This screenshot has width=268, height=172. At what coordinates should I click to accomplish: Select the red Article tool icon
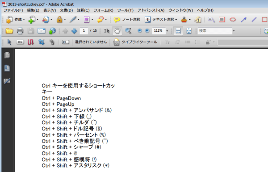click(30, 42)
